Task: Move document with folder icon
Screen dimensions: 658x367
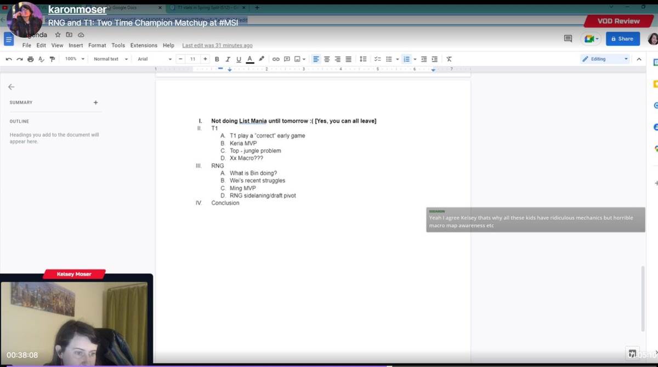Action: [x=69, y=35]
